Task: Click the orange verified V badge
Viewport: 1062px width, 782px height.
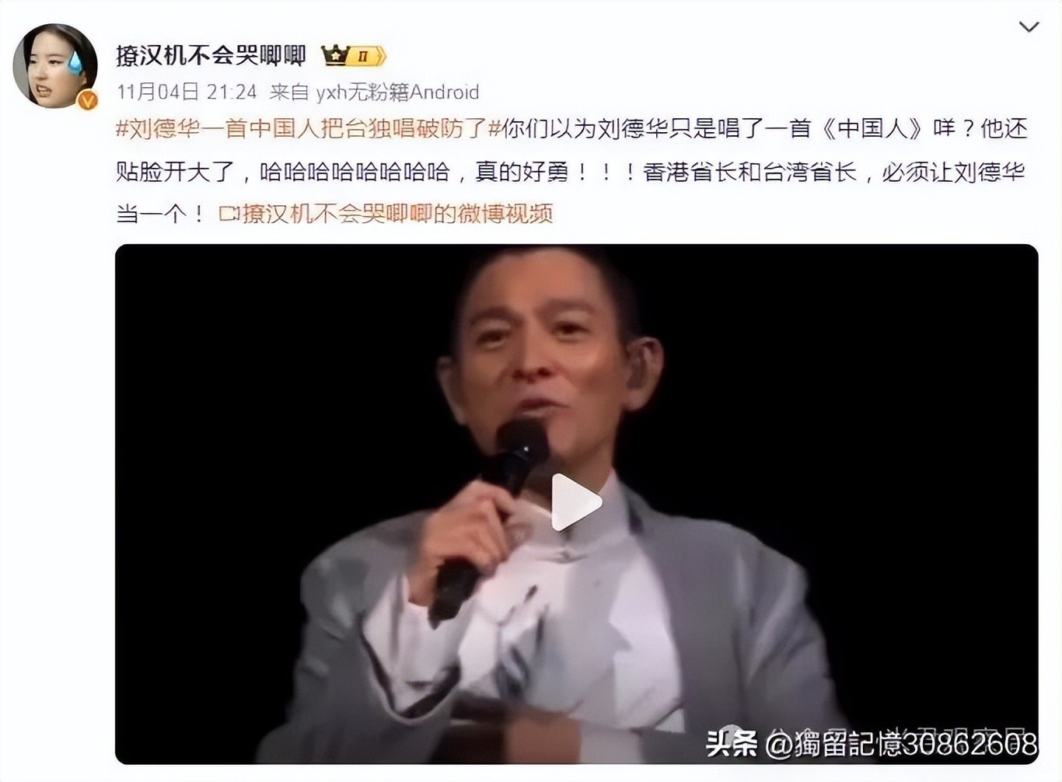Action: [87, 99]
